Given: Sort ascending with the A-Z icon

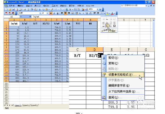Looking at the screenshot, I should point(75,10).
